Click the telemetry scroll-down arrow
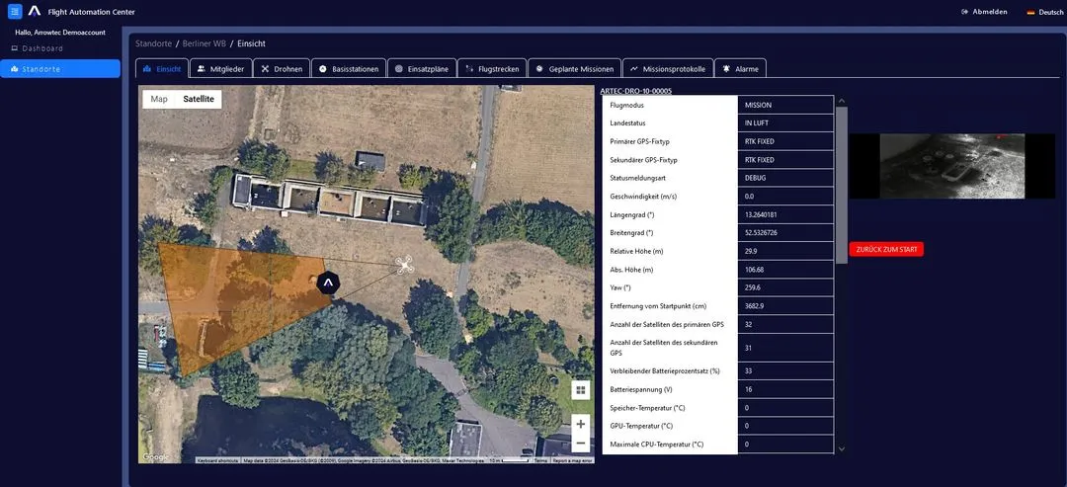Image resolution: width=1067 pixels, height=487 pixels. (x=842, y=448)
